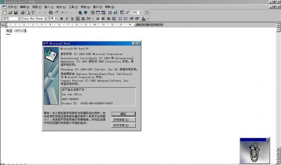Toggle Underline formatting
The width and height of the screenshot is (281, 165).
[72, 19]
